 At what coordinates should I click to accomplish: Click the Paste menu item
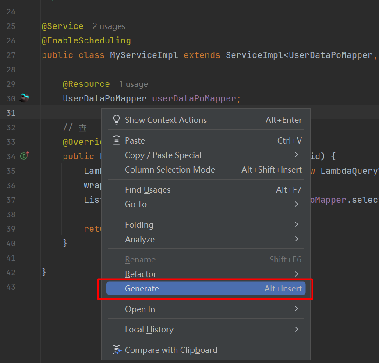[x=205, y=140]
